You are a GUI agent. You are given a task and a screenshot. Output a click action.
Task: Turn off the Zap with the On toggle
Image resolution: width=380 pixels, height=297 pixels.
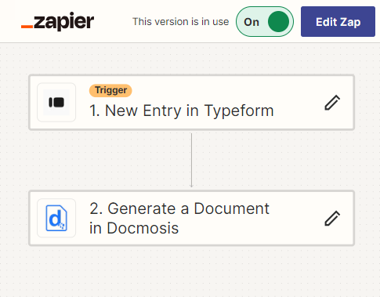[x=265, y=22]
